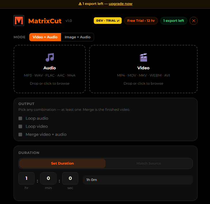Screen dimensions: 210x204
Task: Click the Free Trial · 12 hr badge
Action: 141,21
